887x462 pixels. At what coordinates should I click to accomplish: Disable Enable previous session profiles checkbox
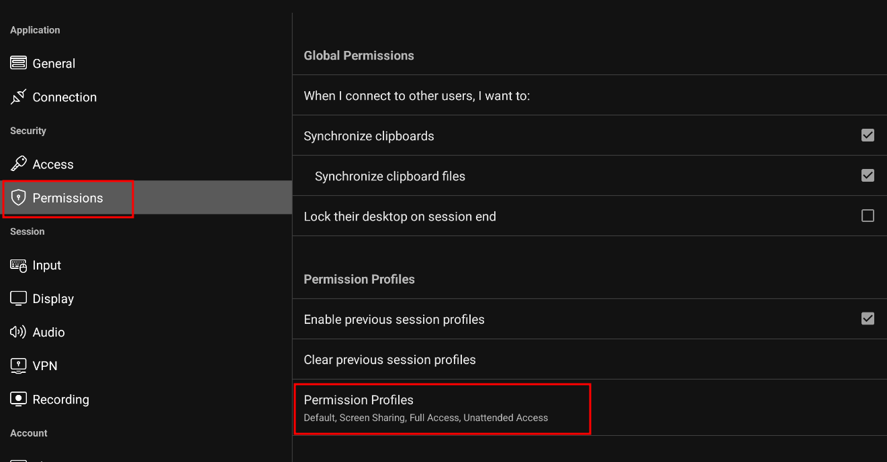coord(868,319)
